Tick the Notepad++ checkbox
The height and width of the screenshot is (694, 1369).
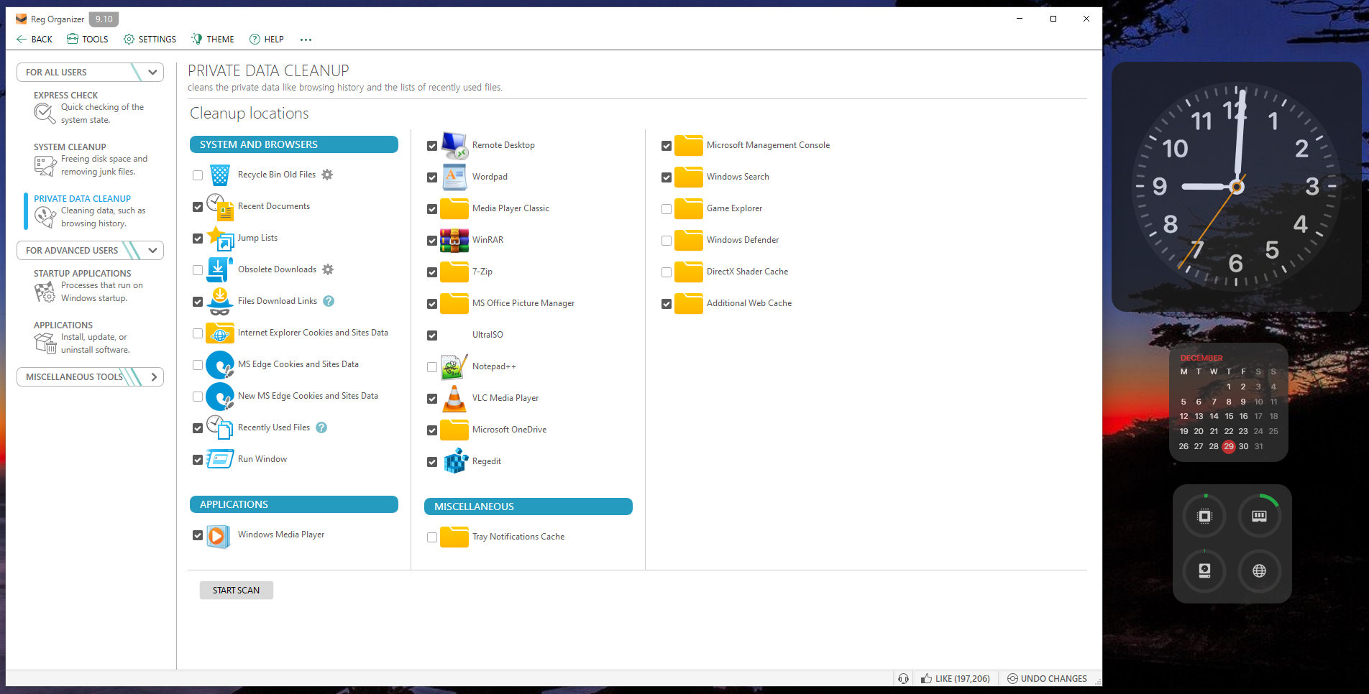(x=432, y=367)
